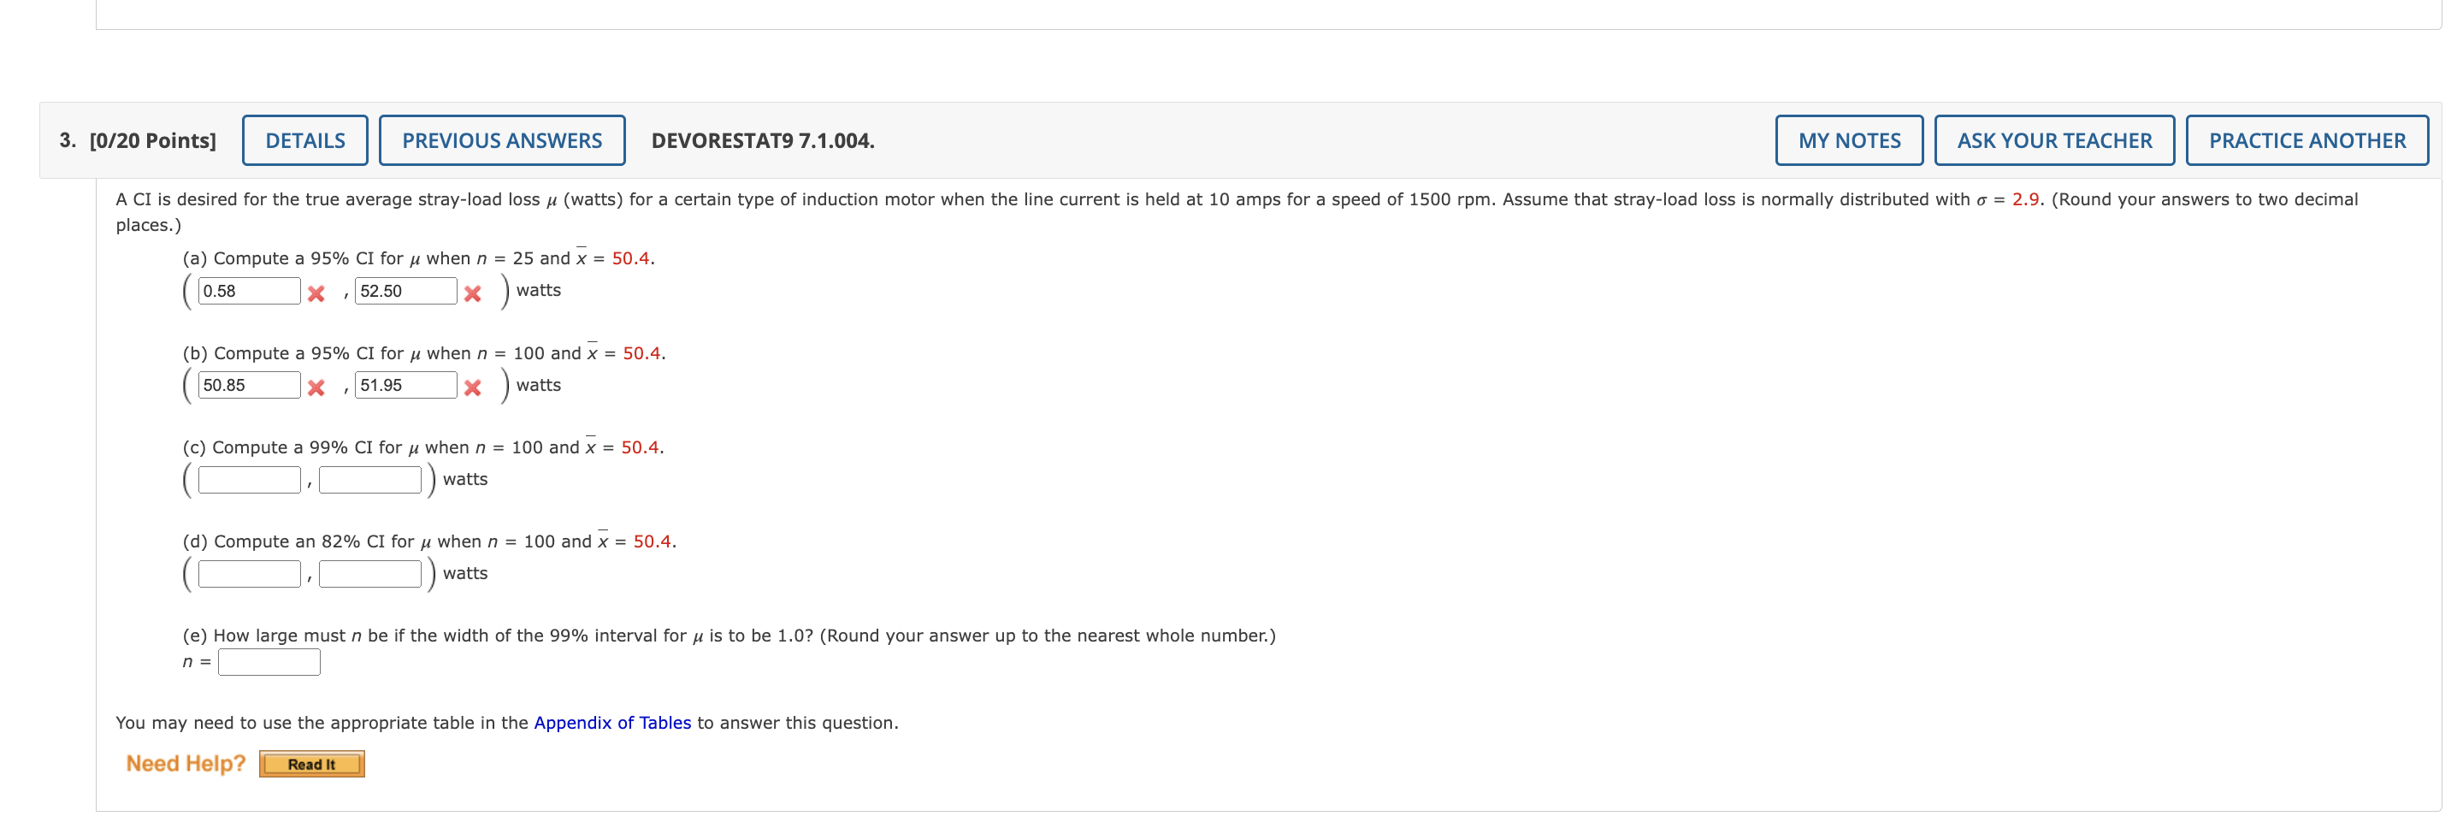Image resolution: width=2463 pixels, height=828 pixels.
Task: Select the first answer box in part (d)
Action: pos(248,571)
